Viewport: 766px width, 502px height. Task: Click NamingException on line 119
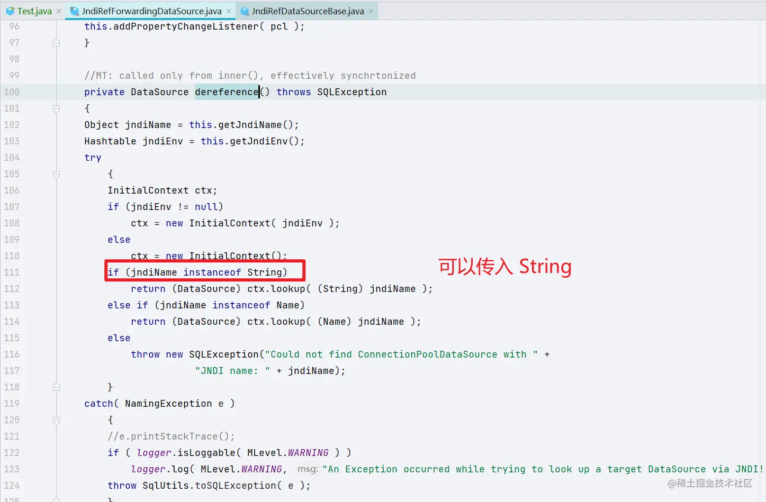(x=168, y=404)
